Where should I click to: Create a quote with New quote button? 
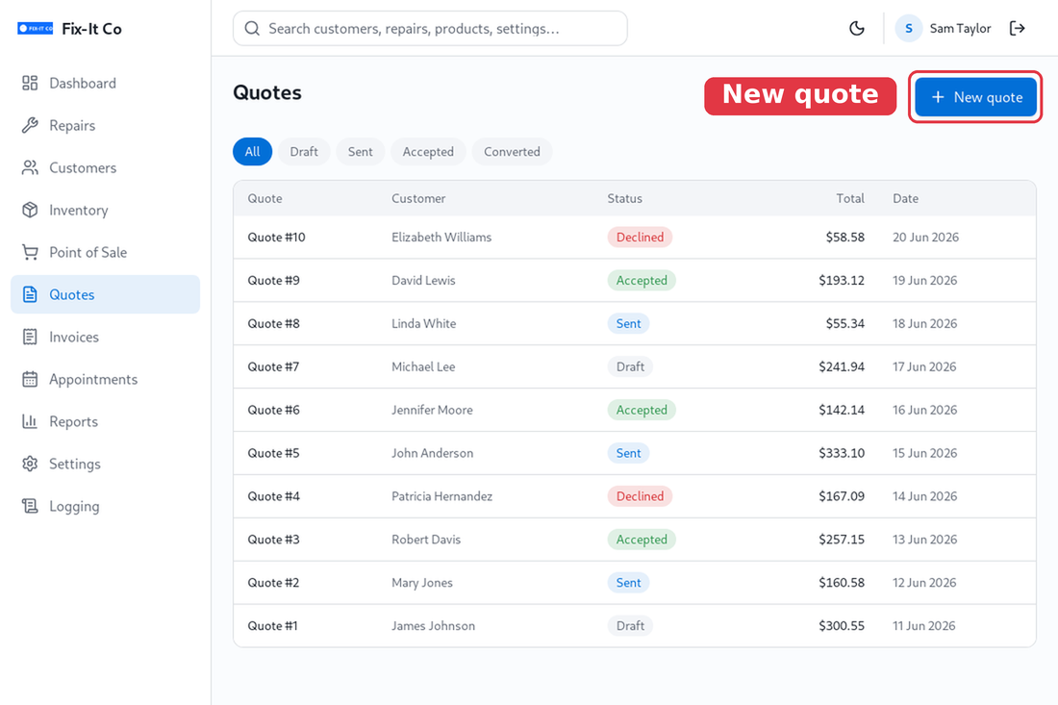click(x=975, y=97)
